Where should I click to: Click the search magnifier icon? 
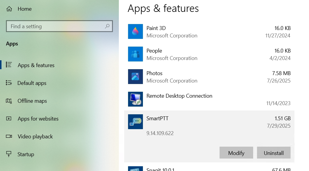(x=107, y=26)
